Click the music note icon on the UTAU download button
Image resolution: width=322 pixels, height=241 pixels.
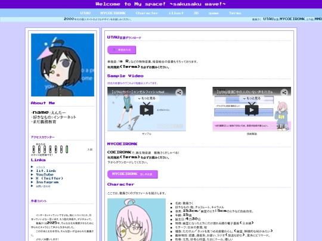coord(114,50)
